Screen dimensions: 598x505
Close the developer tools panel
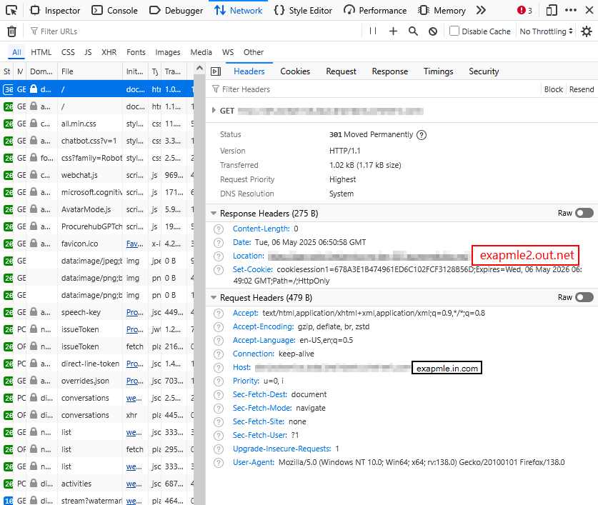click(589, 10)
